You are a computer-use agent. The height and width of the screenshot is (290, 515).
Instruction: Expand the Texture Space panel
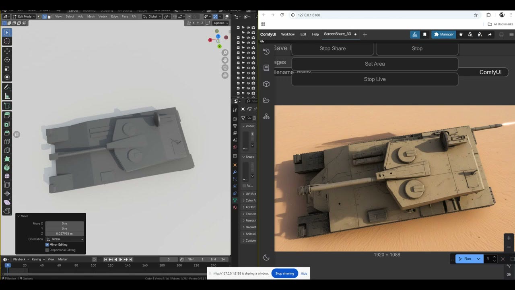pos(249,214)
